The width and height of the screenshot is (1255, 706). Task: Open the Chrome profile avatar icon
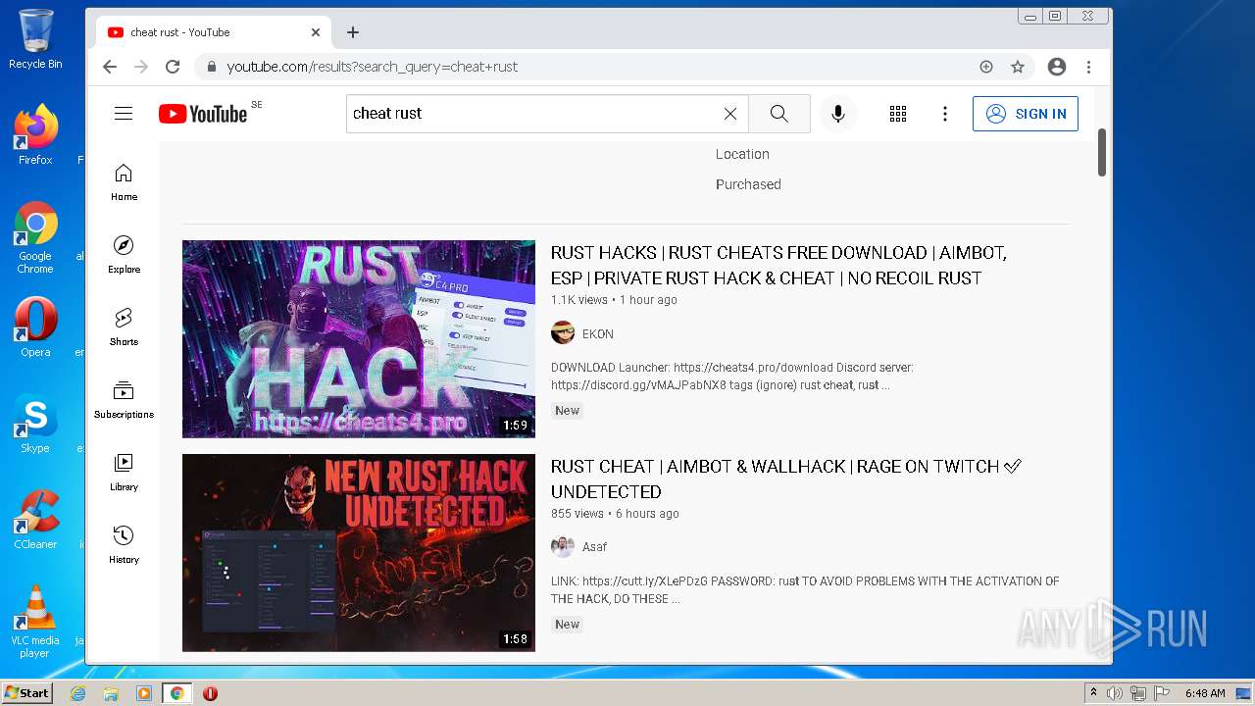click(1057, 67)
